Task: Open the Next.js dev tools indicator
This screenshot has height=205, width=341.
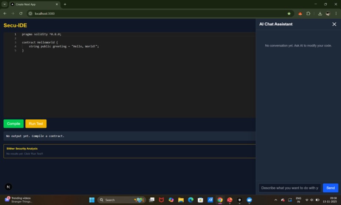Action: pyautogui.click(x=8, y=187)
